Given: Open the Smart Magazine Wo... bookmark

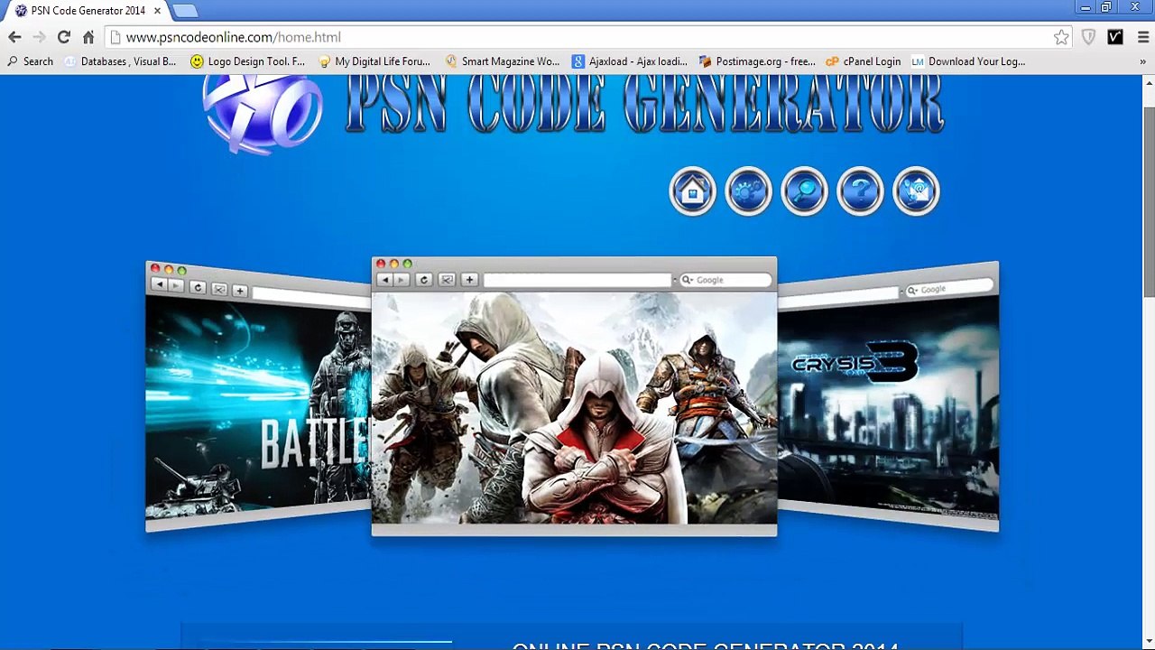Looking at the screenshot, I should click(503, 61).
